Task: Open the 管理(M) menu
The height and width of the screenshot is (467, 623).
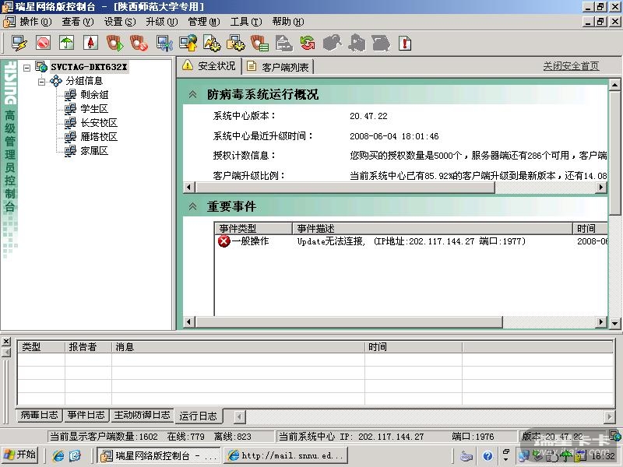Action: (204, 22)
